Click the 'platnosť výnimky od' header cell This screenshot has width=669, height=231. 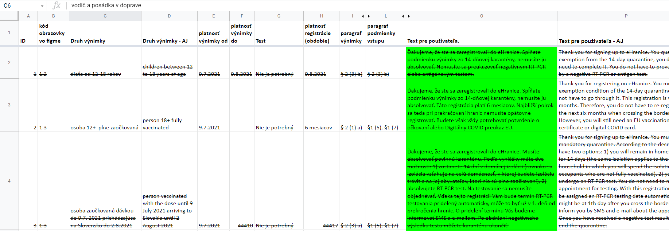pyautogui.click(x=214, y=33)
